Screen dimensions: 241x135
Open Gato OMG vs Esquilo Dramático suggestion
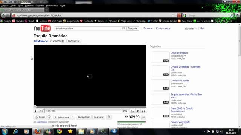182,110
